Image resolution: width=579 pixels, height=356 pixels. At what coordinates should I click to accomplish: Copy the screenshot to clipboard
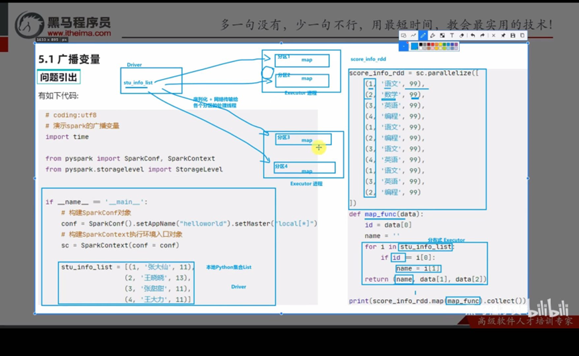click(x=523, y=35)
